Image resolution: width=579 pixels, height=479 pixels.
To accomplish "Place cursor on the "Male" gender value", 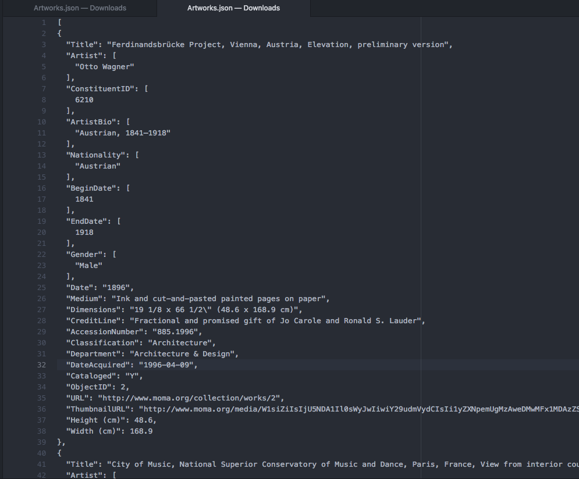I will 88,266.
